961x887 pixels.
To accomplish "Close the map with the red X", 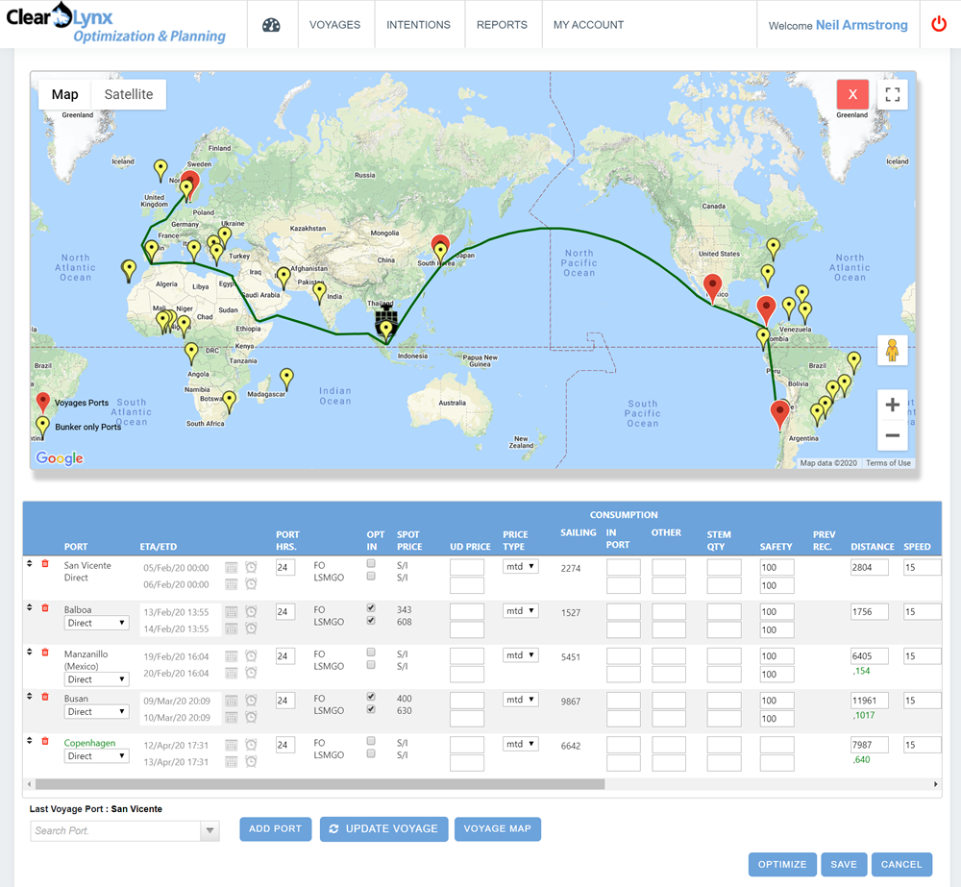I will [x=851, y=94].
